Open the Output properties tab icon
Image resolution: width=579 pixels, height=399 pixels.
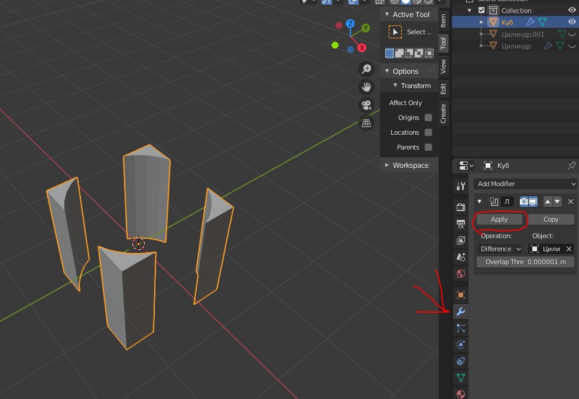(x=460, y=224)
